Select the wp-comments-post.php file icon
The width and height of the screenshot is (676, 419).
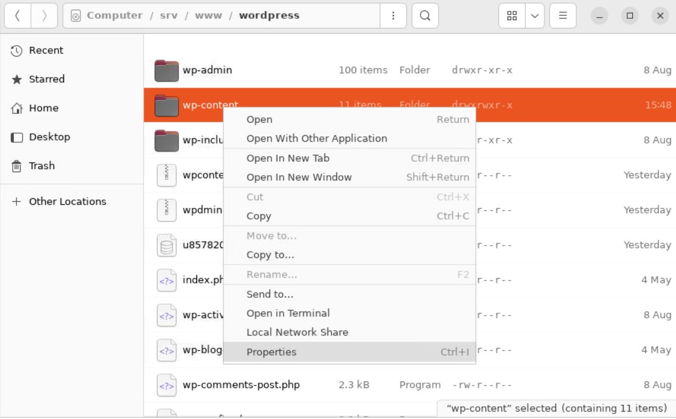166,386
